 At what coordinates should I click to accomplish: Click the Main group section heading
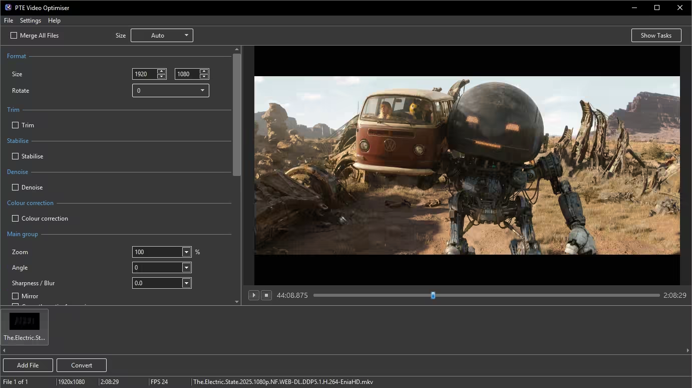(x=23, y=234)
